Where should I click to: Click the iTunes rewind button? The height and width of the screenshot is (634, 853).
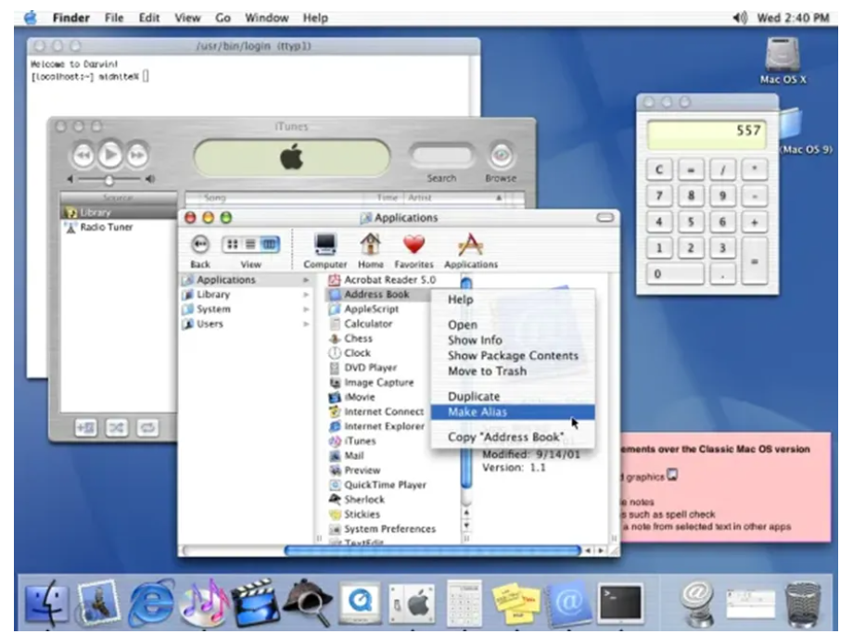pos(83,156)
